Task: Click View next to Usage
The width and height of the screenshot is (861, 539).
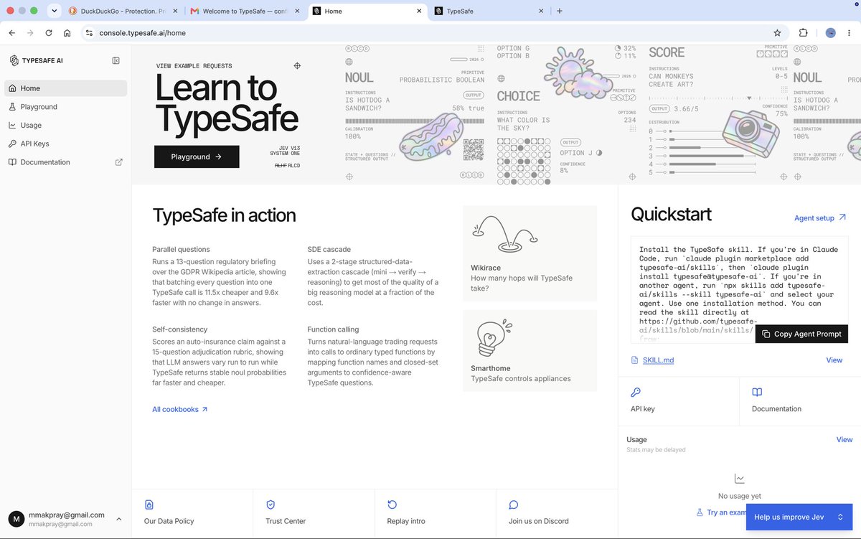Action: [844, 439]
